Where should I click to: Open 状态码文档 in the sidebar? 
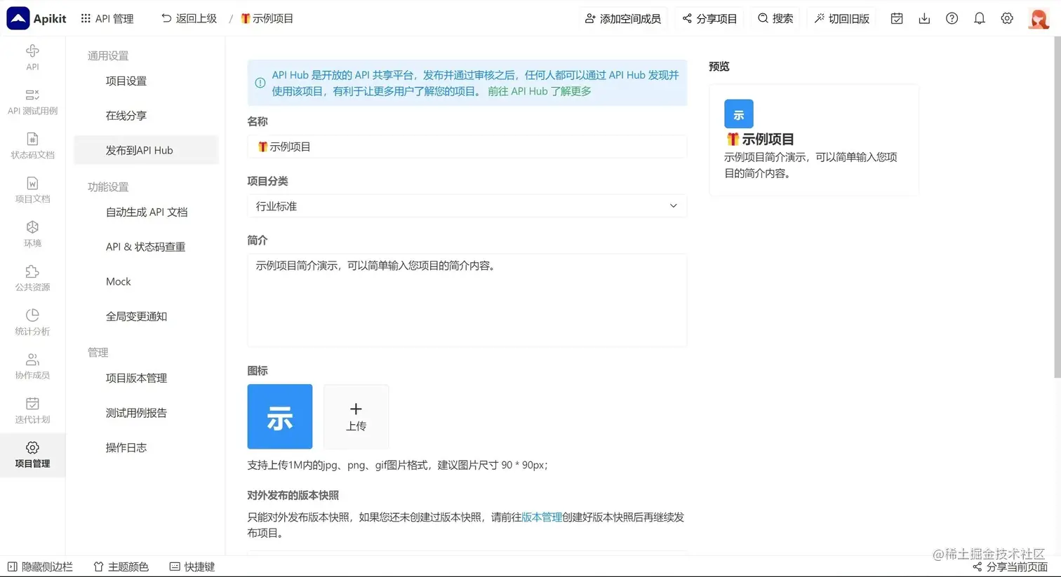coord(32,146)
